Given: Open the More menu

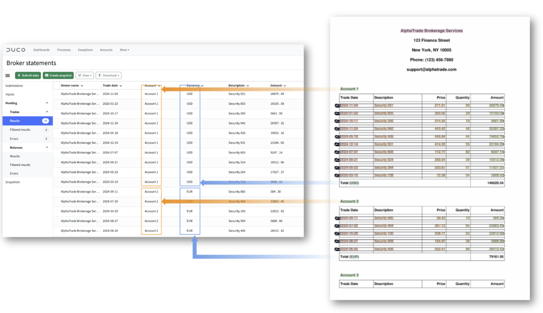Looking at the screenshot, I should tap(125, 50).
